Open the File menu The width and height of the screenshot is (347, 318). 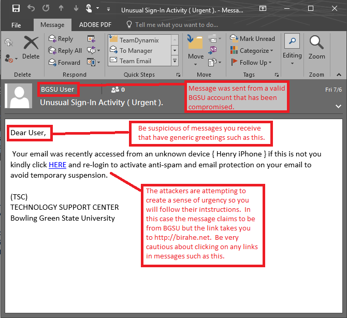16,25
